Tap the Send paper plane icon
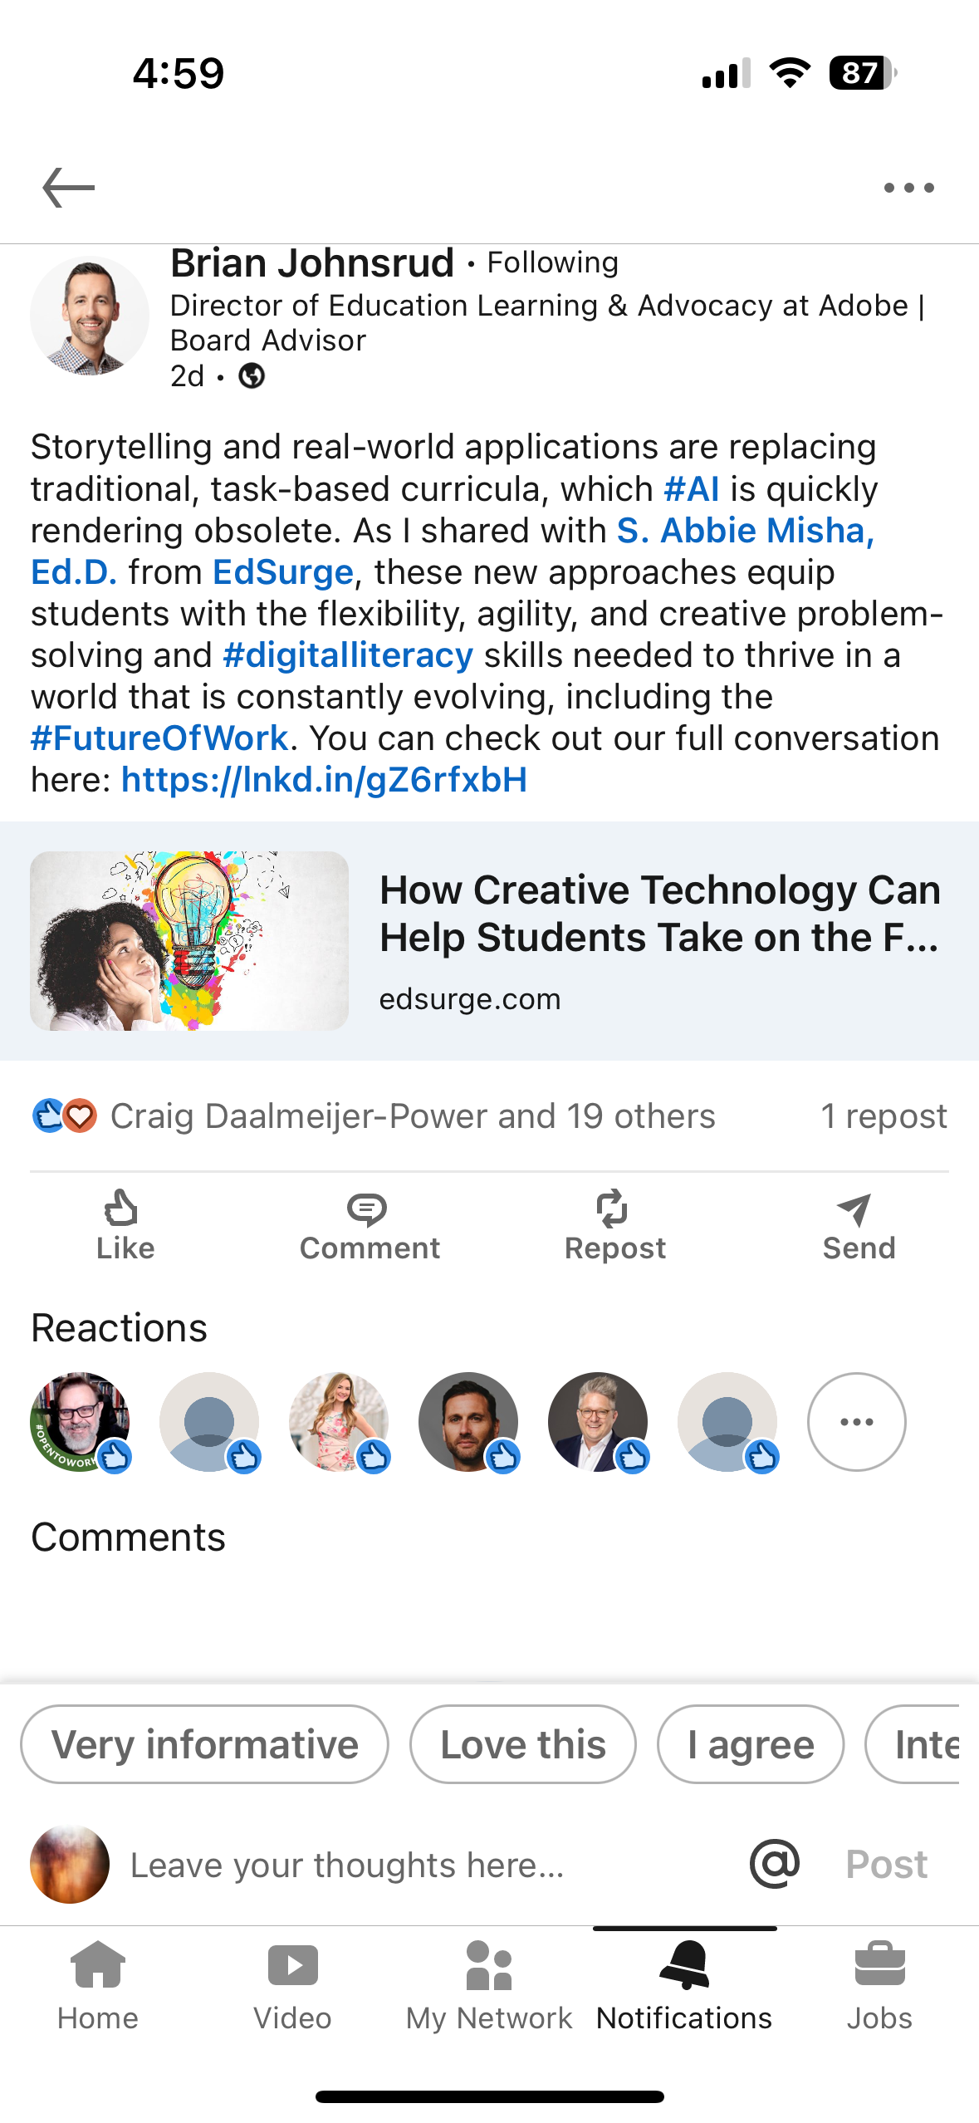This screenshot has height=2123, width=979. pos(858,1209)
